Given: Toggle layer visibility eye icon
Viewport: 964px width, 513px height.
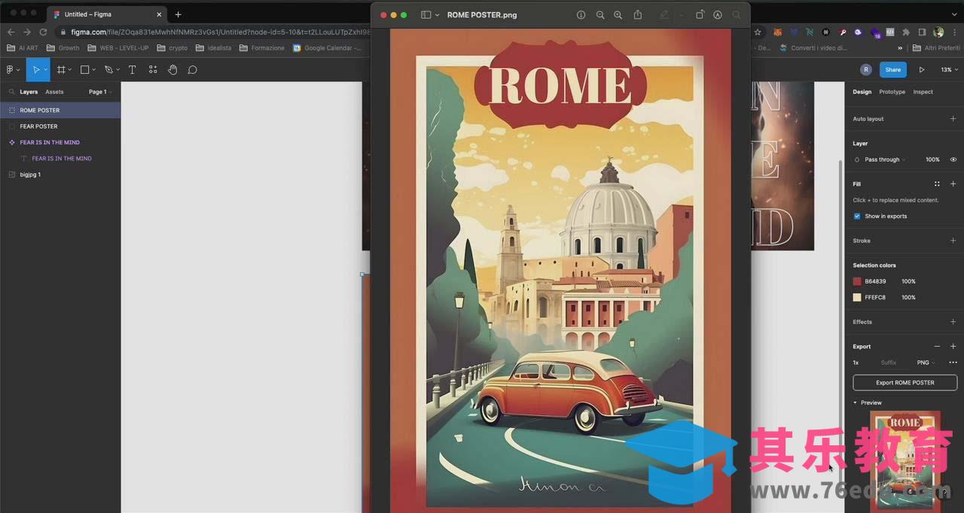Looking at the screenshot, I should click(953, 159).
